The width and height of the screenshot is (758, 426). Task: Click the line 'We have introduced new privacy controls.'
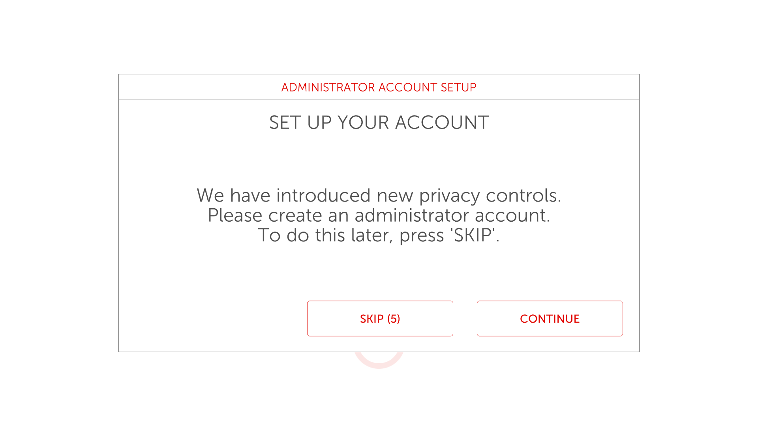379,196
